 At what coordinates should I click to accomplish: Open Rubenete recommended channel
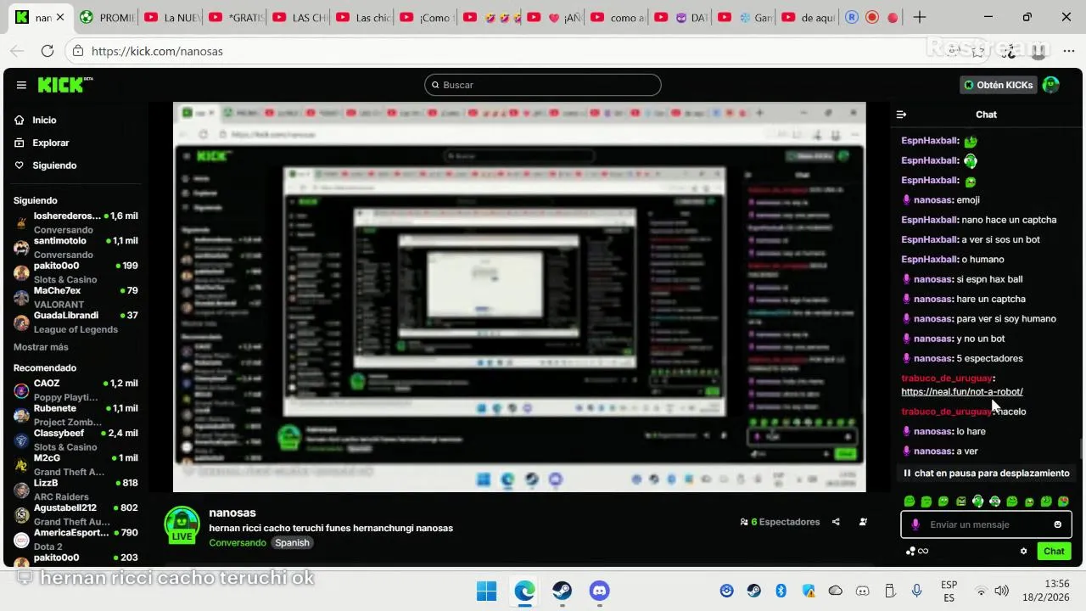pos(76,414)
